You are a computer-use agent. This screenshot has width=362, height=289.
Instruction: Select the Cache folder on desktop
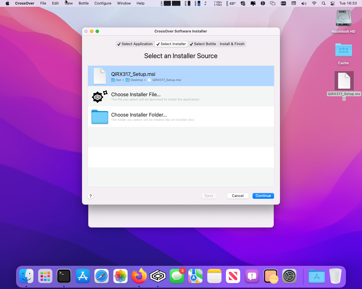tap(343, 54)
